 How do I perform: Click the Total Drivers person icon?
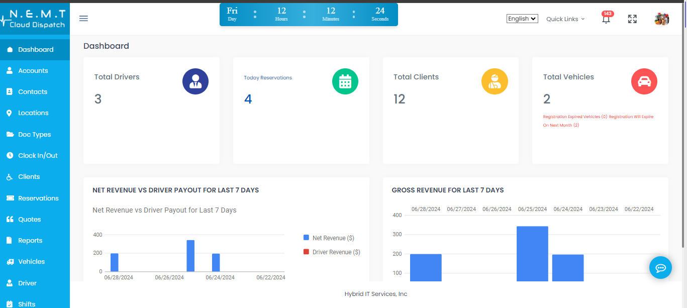click(x=195, y=81)
